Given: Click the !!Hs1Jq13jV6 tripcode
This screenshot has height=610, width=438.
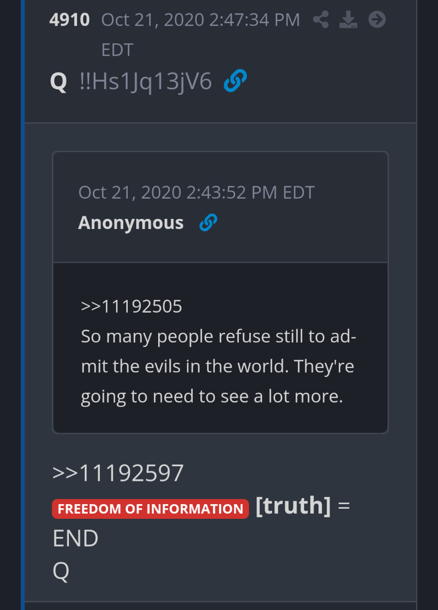Looking at the screenshot, I should [x=146, y=81].
